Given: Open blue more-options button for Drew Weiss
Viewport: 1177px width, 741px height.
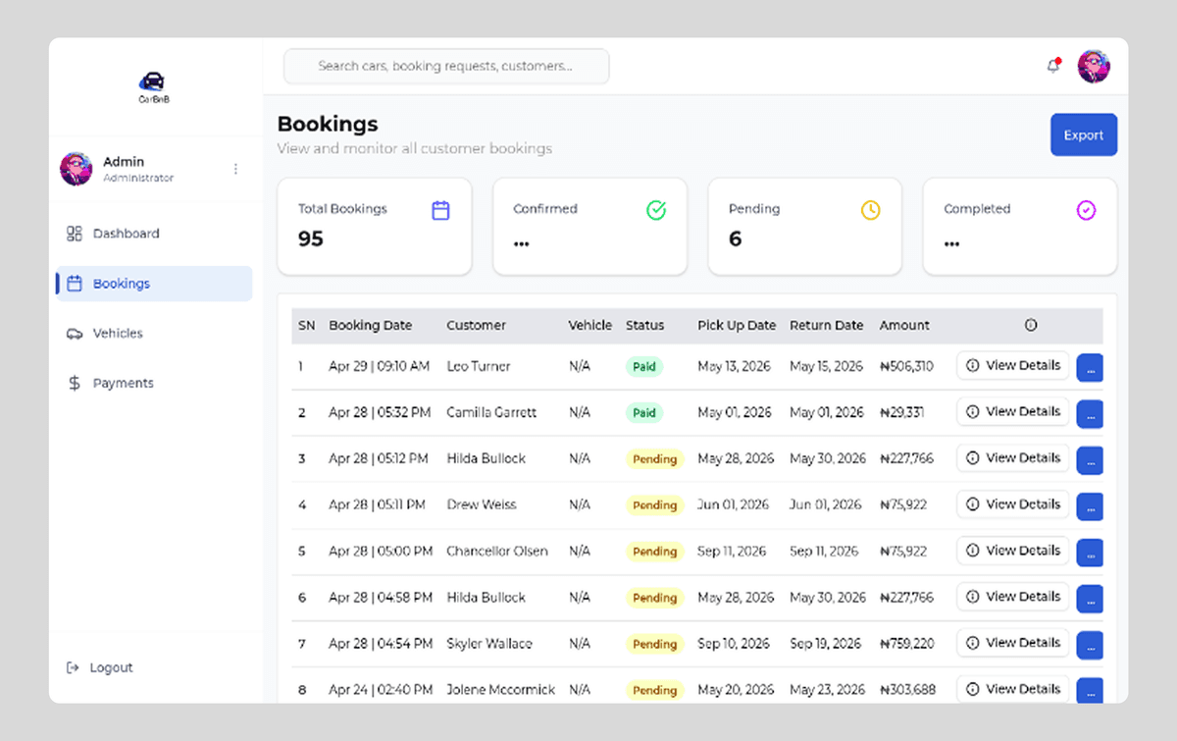Looking at the screenshot, I should point(1090,506).
